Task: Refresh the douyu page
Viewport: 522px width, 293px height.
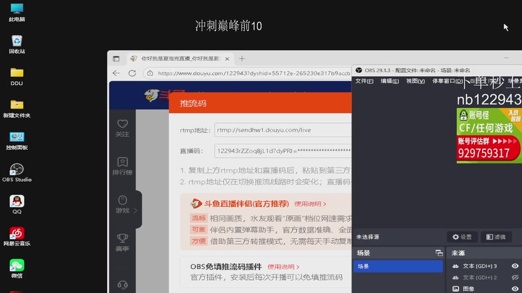Action: pos(132,73)
